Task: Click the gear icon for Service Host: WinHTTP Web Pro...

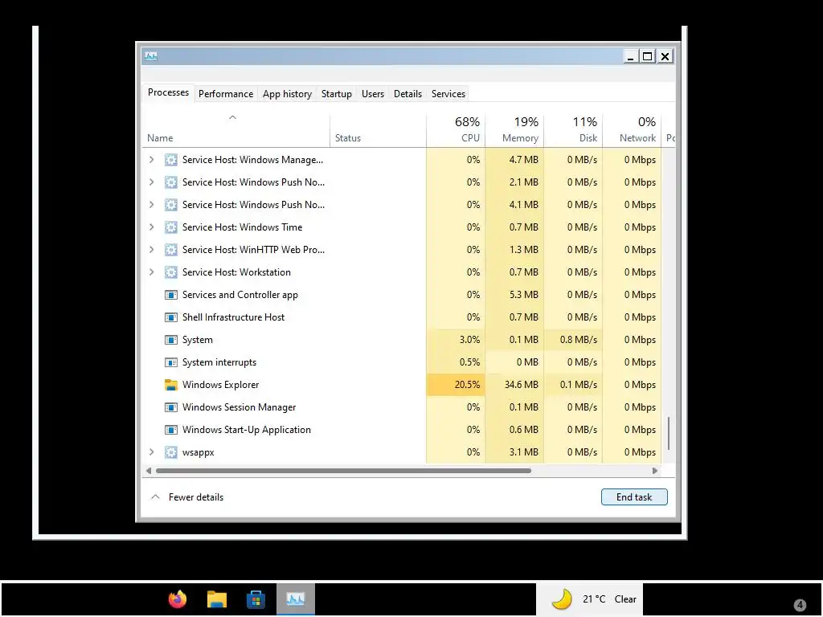Action: (170, 250)
